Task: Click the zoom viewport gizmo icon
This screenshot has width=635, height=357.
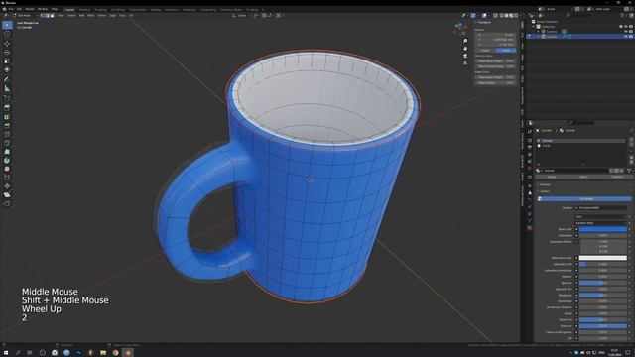Action: tap(465, 41)
